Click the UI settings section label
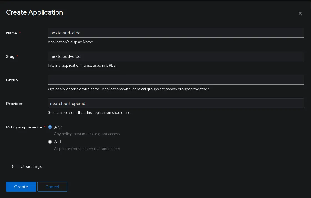This screenshot has width=311, height=198. [31, 166]
